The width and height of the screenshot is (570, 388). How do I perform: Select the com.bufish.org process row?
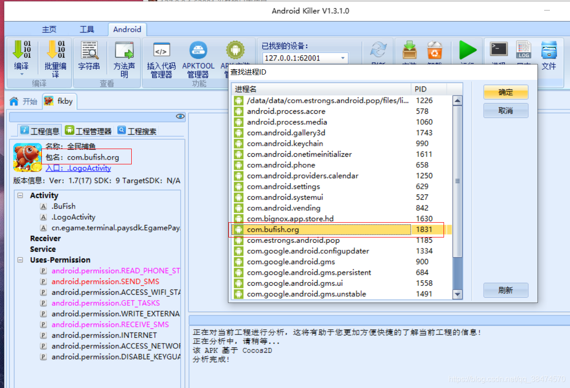[x=341, y=229]
